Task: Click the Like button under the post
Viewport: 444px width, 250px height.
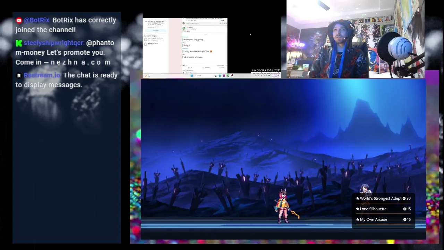Action: click(x=190, y=68)
